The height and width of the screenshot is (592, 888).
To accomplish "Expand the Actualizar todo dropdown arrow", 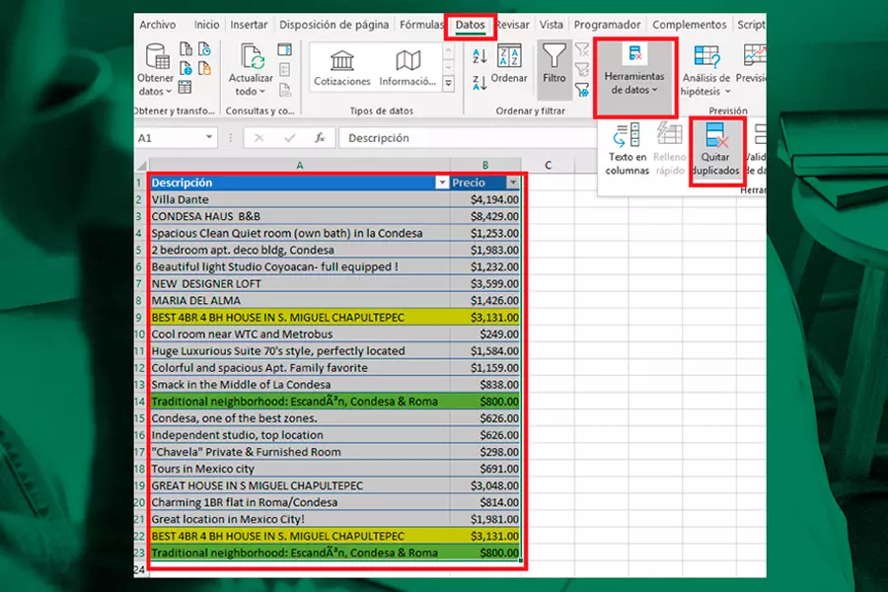I will coord(262,92).
